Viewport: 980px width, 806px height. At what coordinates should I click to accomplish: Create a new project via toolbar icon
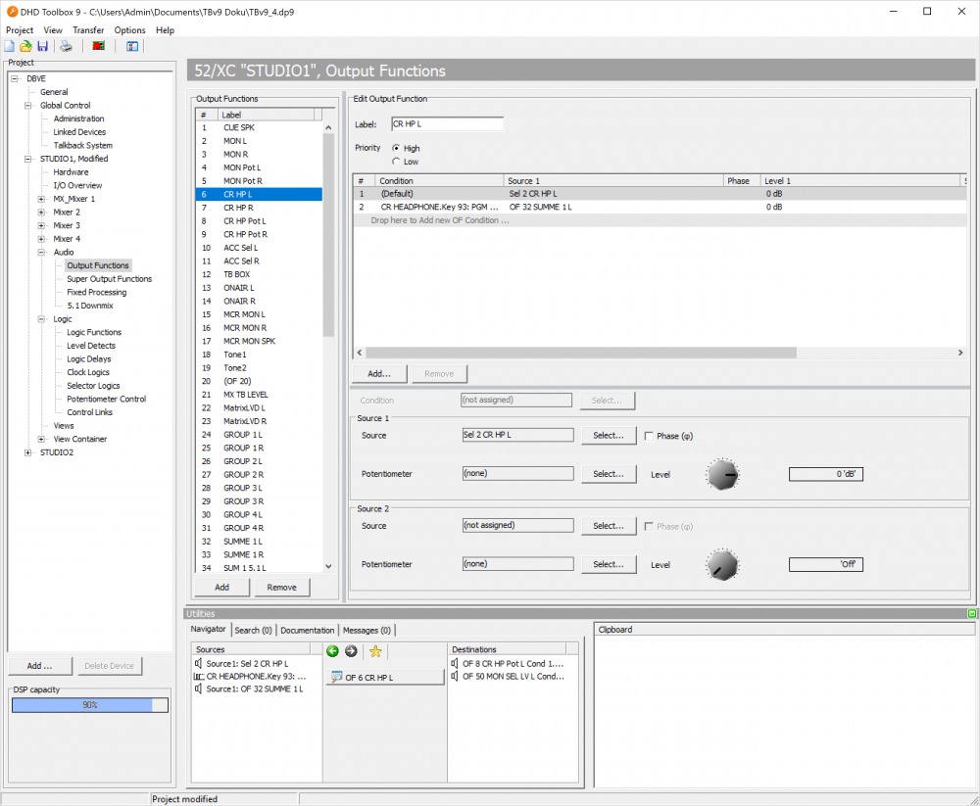pyautogui.click(x=9, y=46)
